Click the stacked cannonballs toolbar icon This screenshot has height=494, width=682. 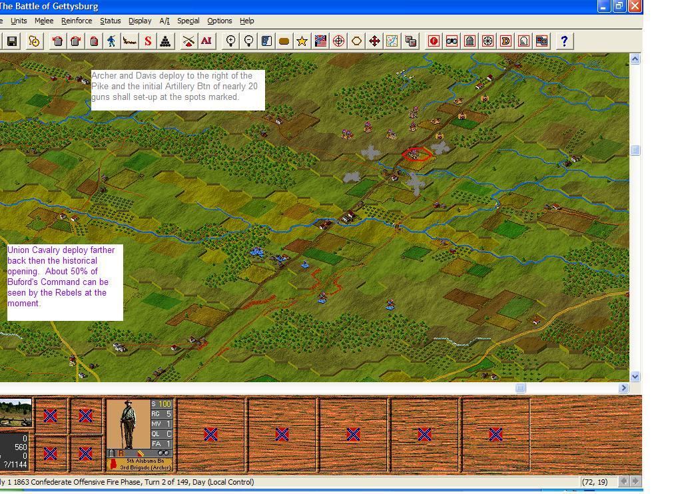pyautogui.click(x=165, y=41)
